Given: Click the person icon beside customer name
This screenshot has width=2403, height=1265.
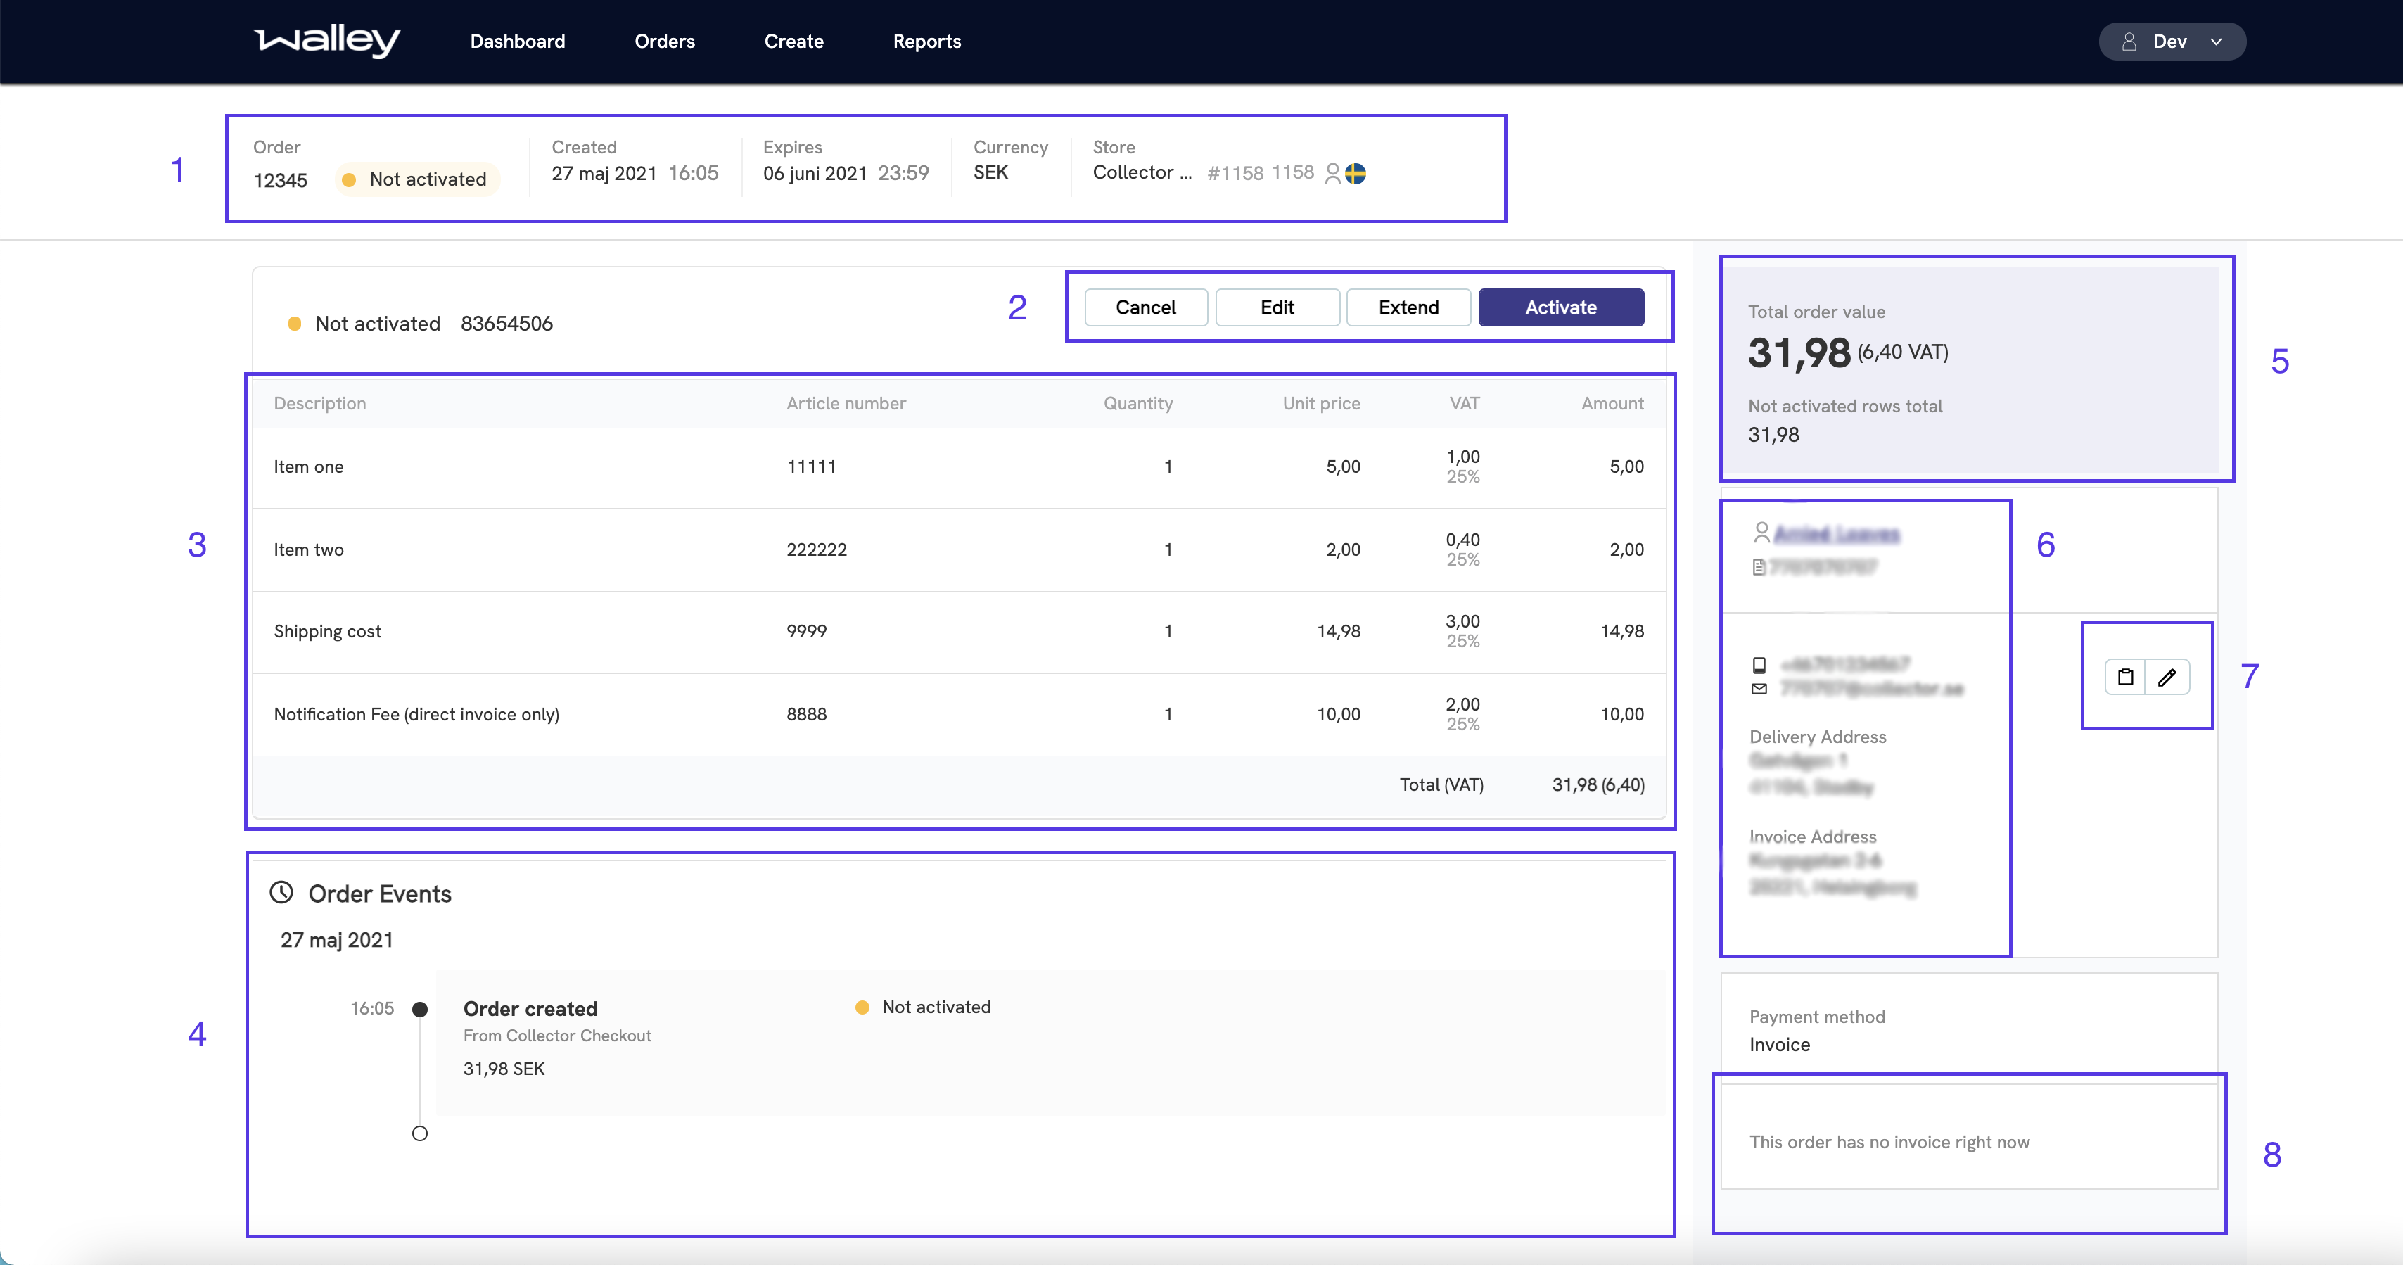Looking at the screenshot, I should click(1761, 532).
